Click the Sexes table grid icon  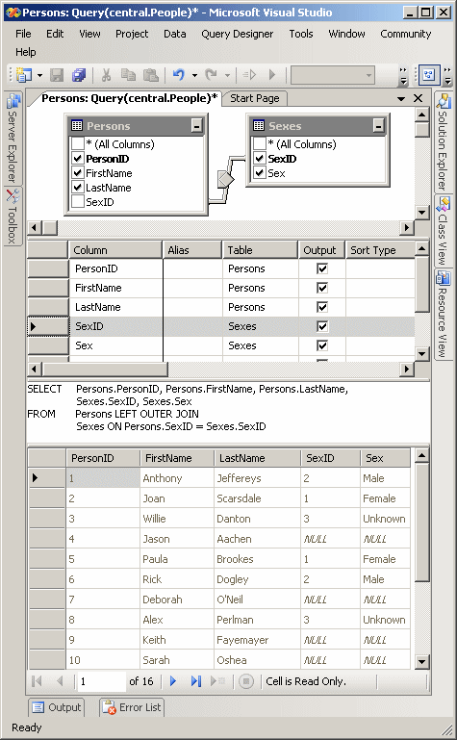(x=259, y=125)
